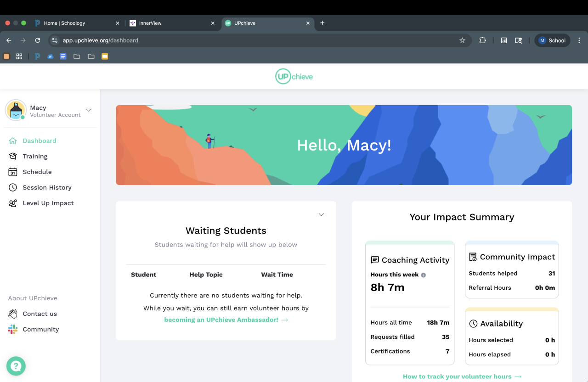The width and height of the screenshot is (588, 382).
Task: Click the Contact us link
Action: point(40,314)
